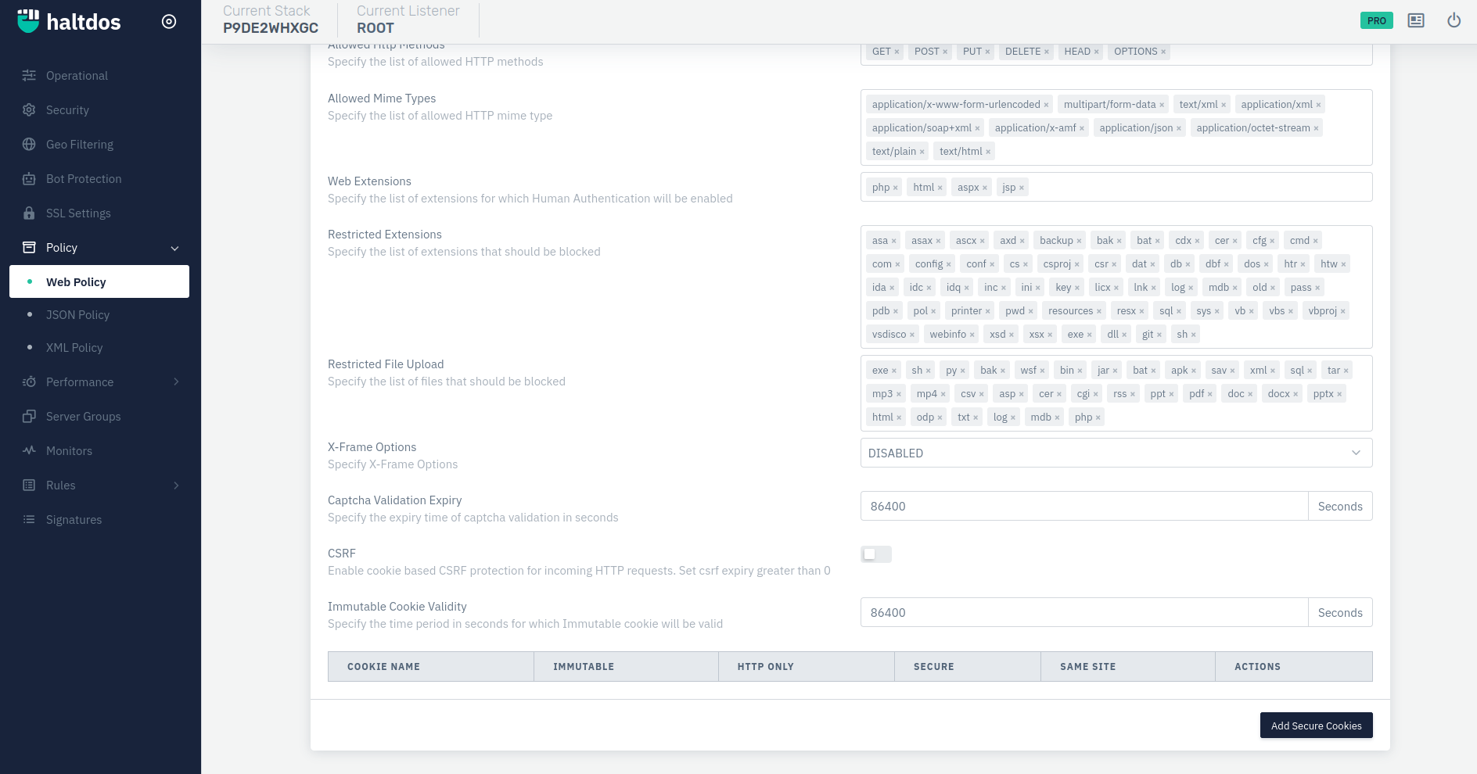Collapse the Policy menu chevron
Viewport: 1477px width, 774px height.
(x=175, y=249)
